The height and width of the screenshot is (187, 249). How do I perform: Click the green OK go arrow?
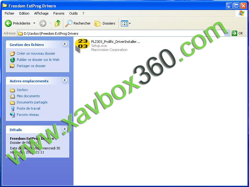234,33
